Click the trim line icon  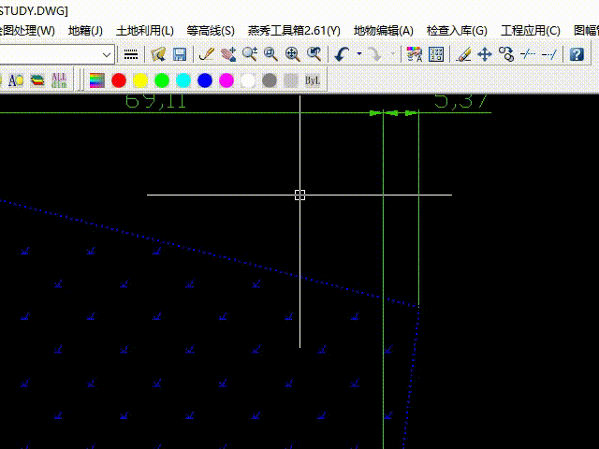tap(528, 54)
